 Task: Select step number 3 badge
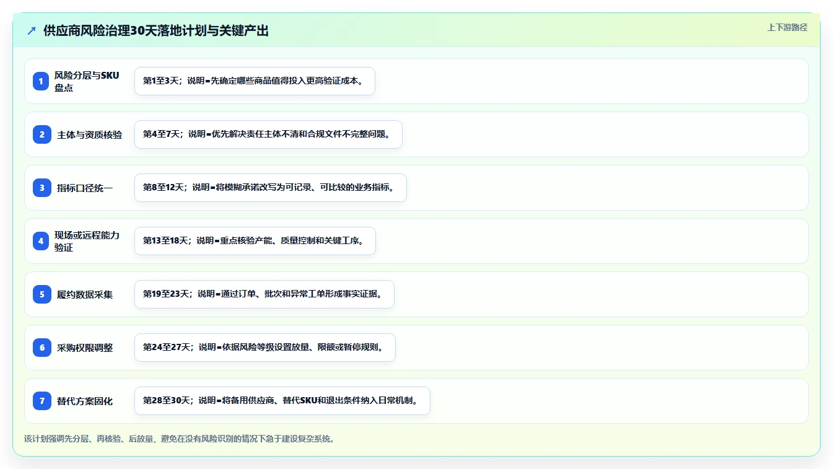coord(42,188)
